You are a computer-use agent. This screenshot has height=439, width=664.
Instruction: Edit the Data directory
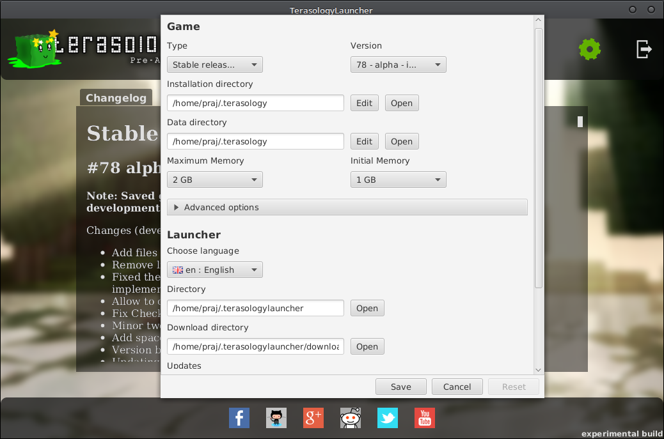(x=364, y=141)
